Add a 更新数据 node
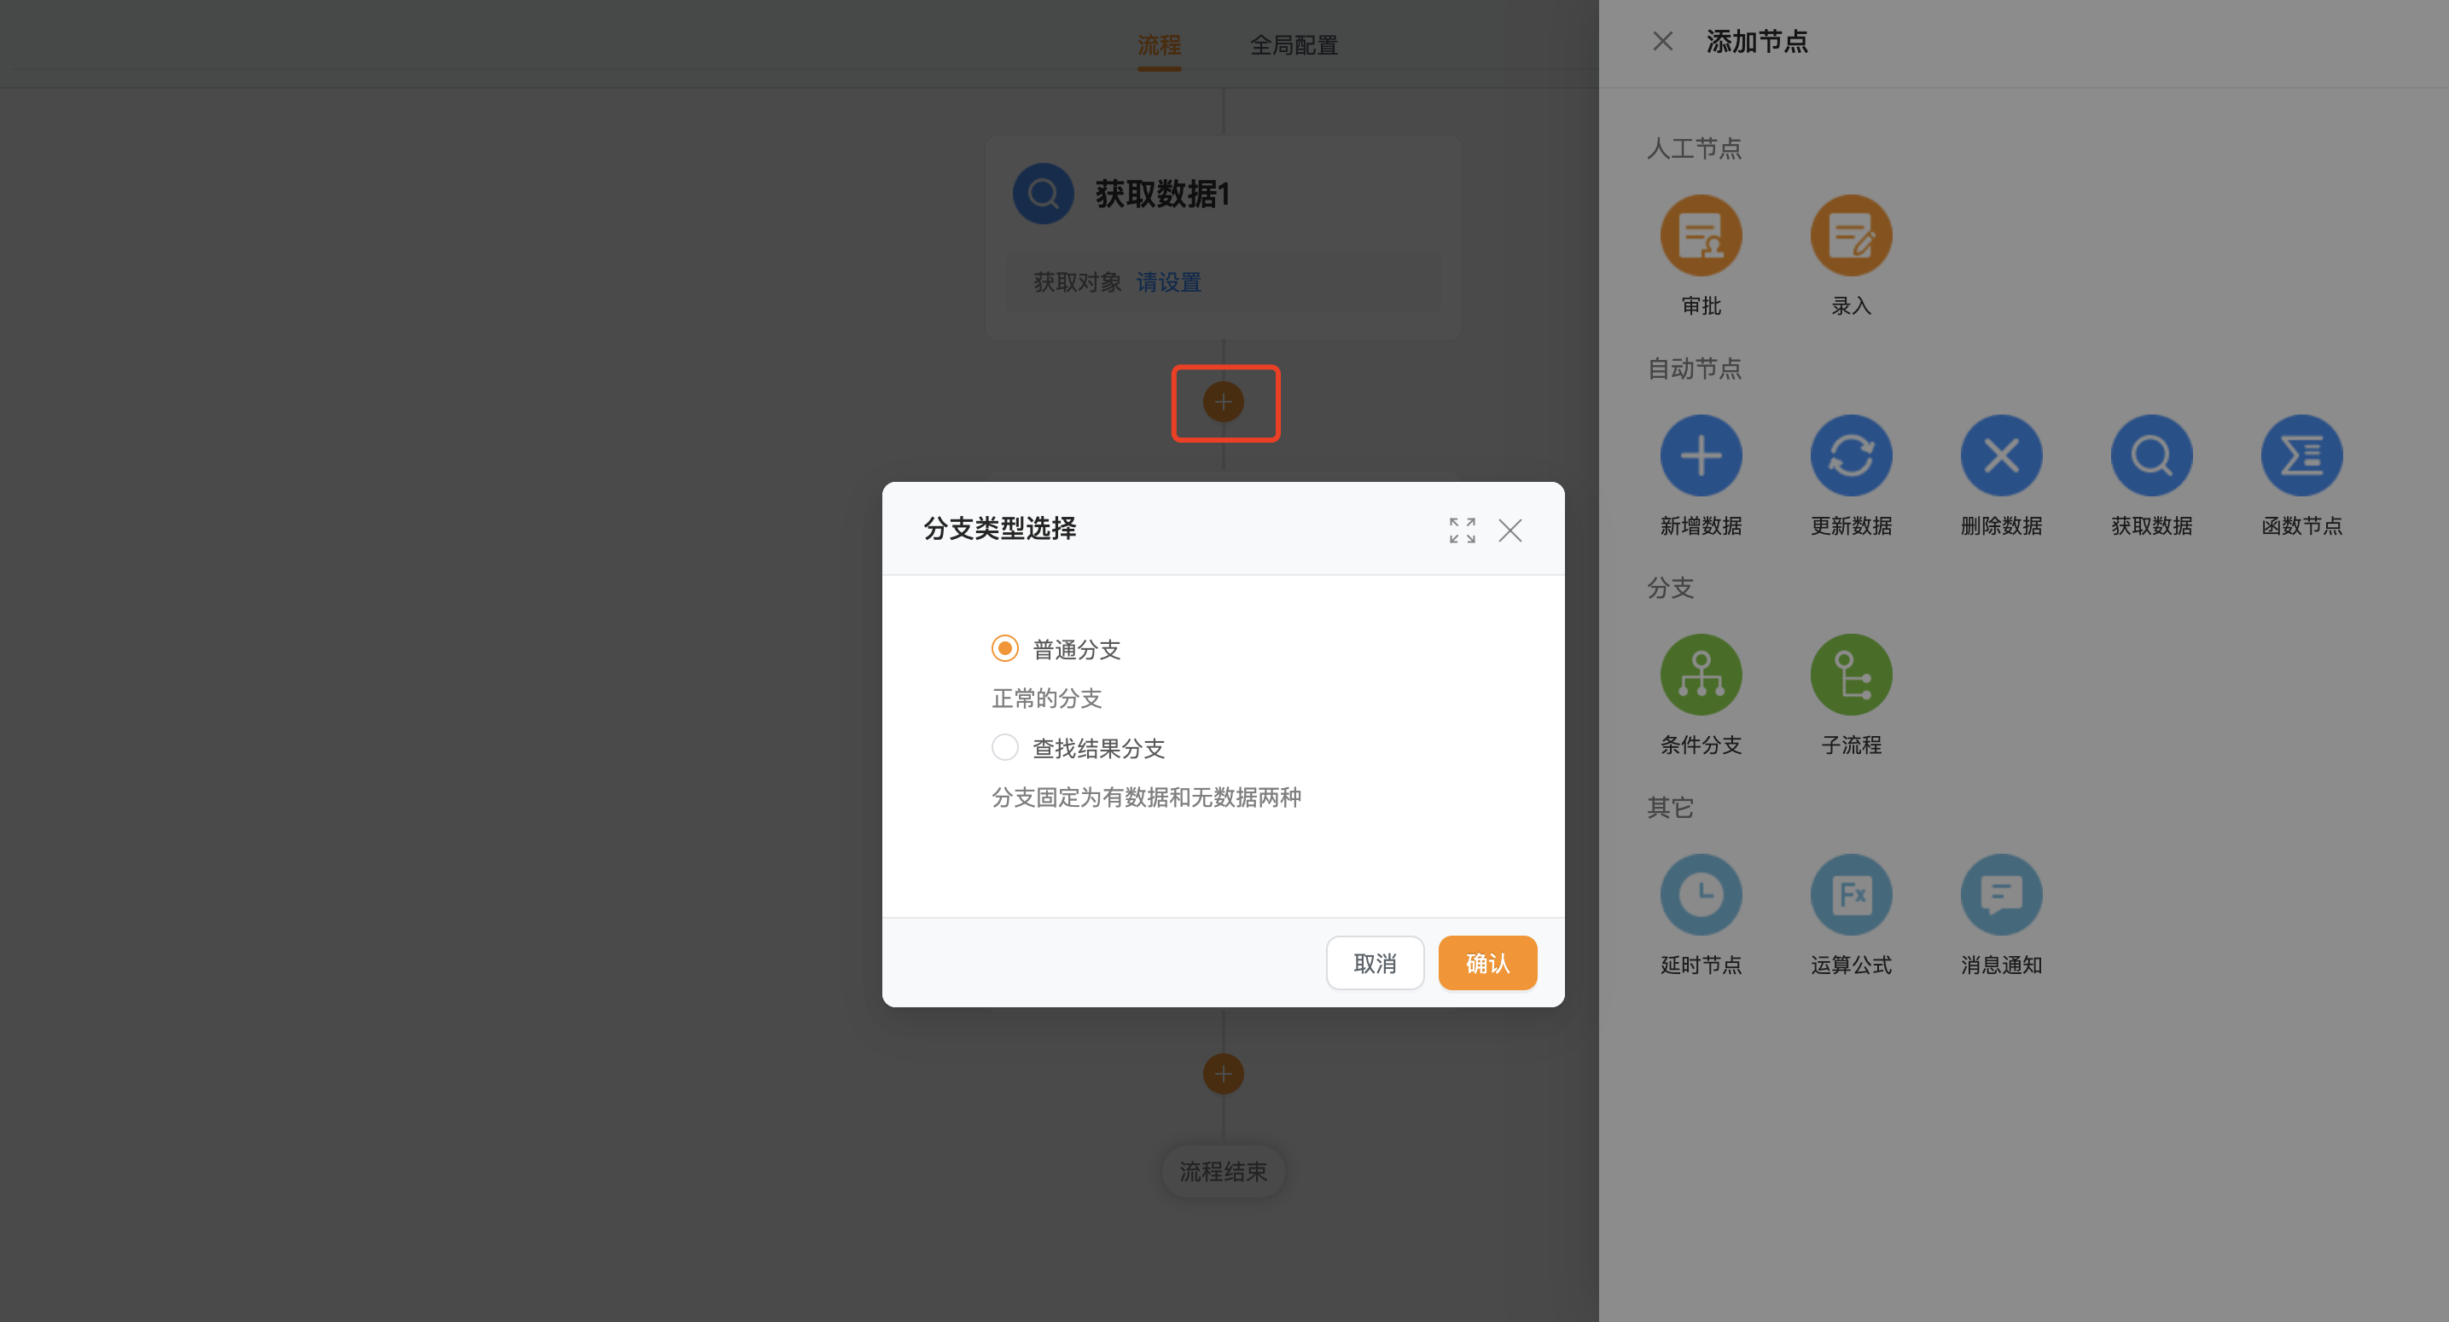This screenshot has height=1322, width=2449. point(1851,455)
